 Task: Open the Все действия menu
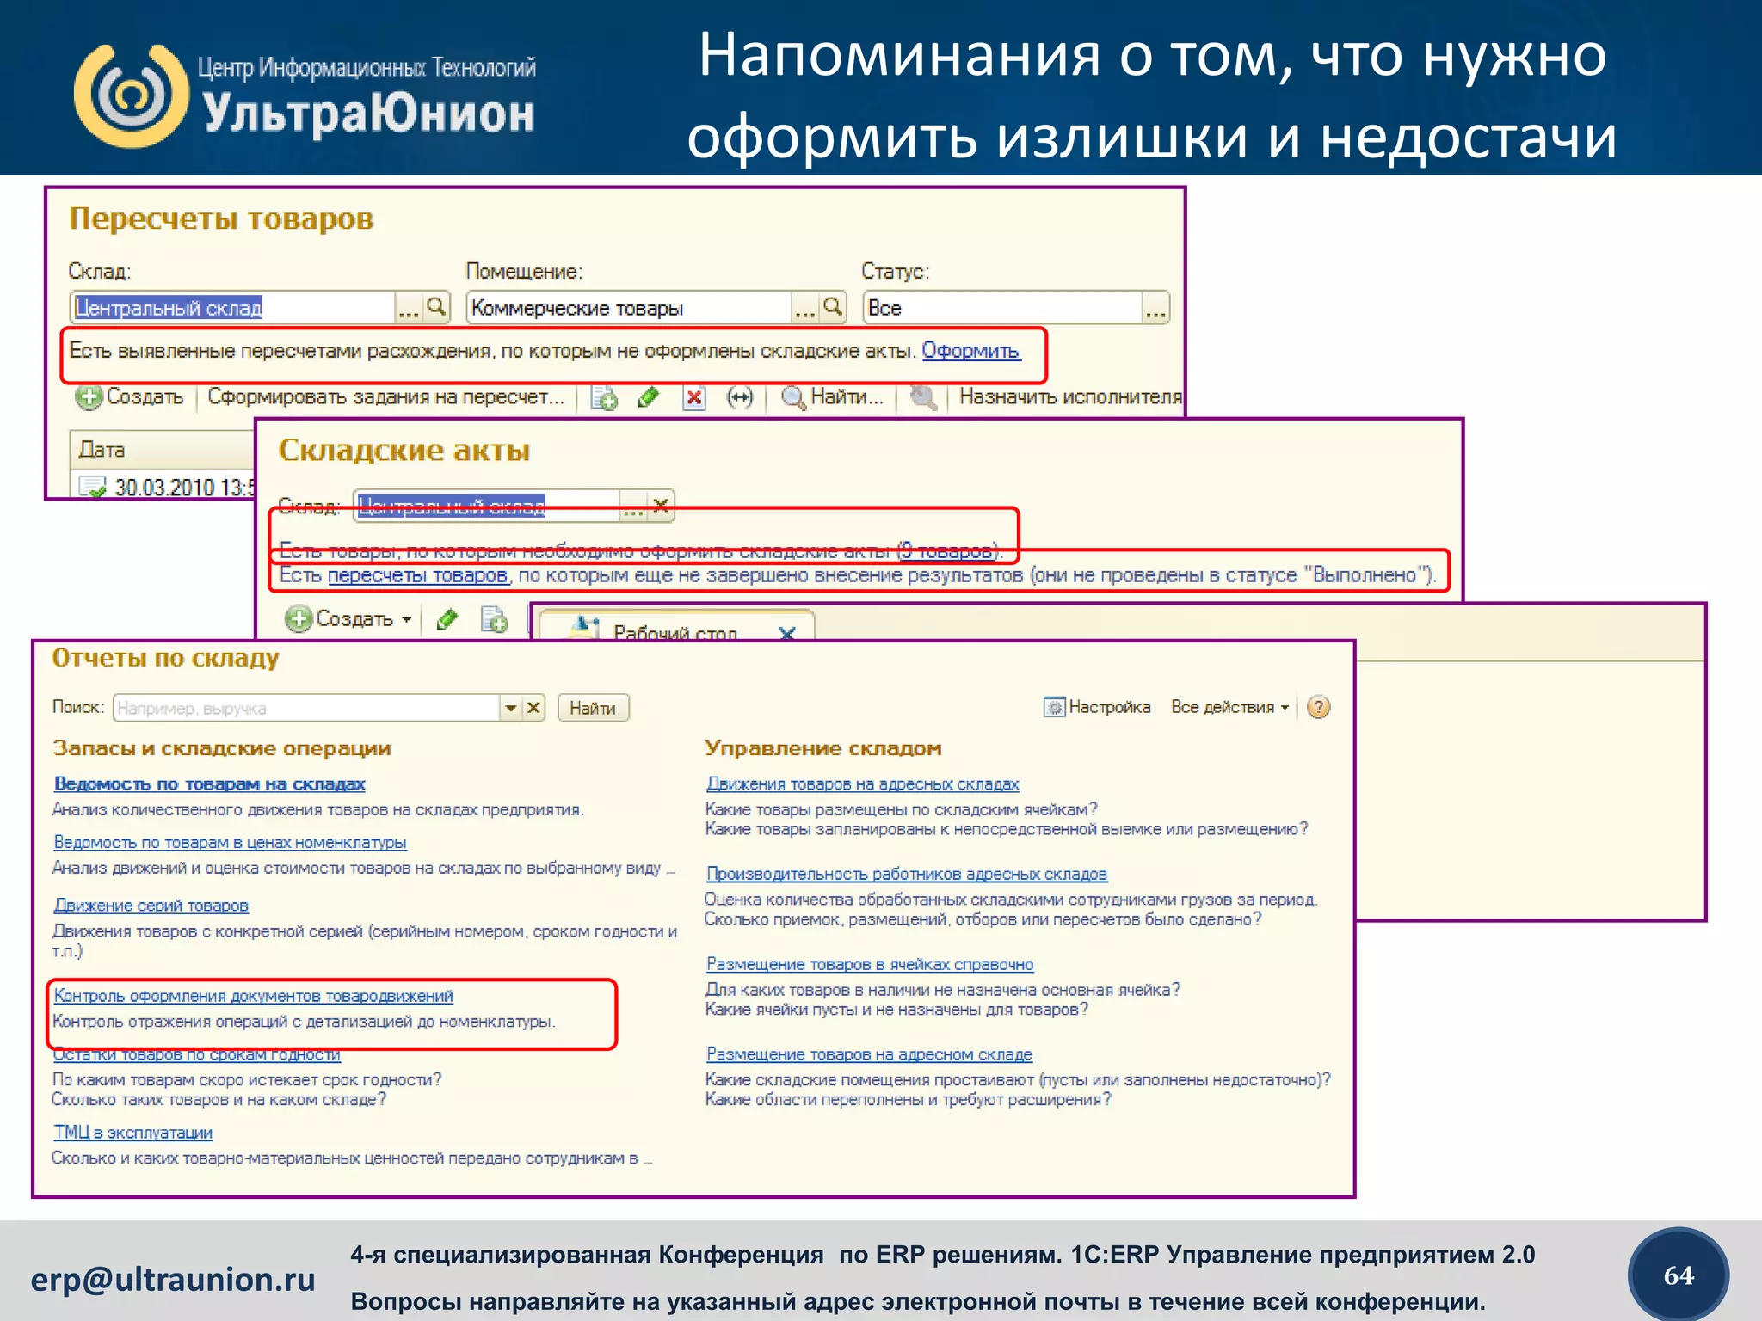coord(1229,707)
